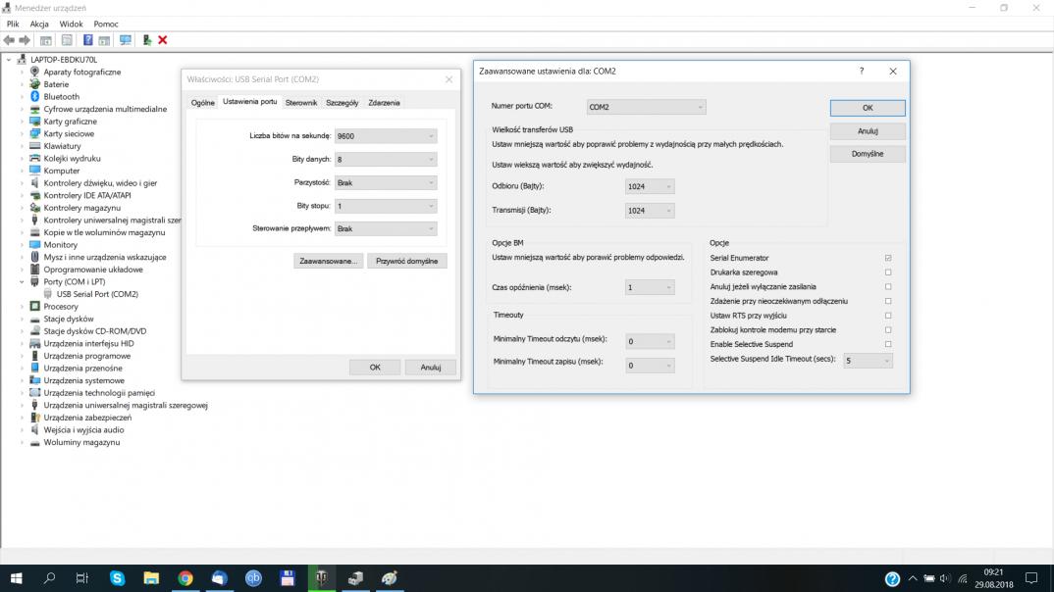
Task: Open the blue help icon in toolbar
Action: coord(87,40)
